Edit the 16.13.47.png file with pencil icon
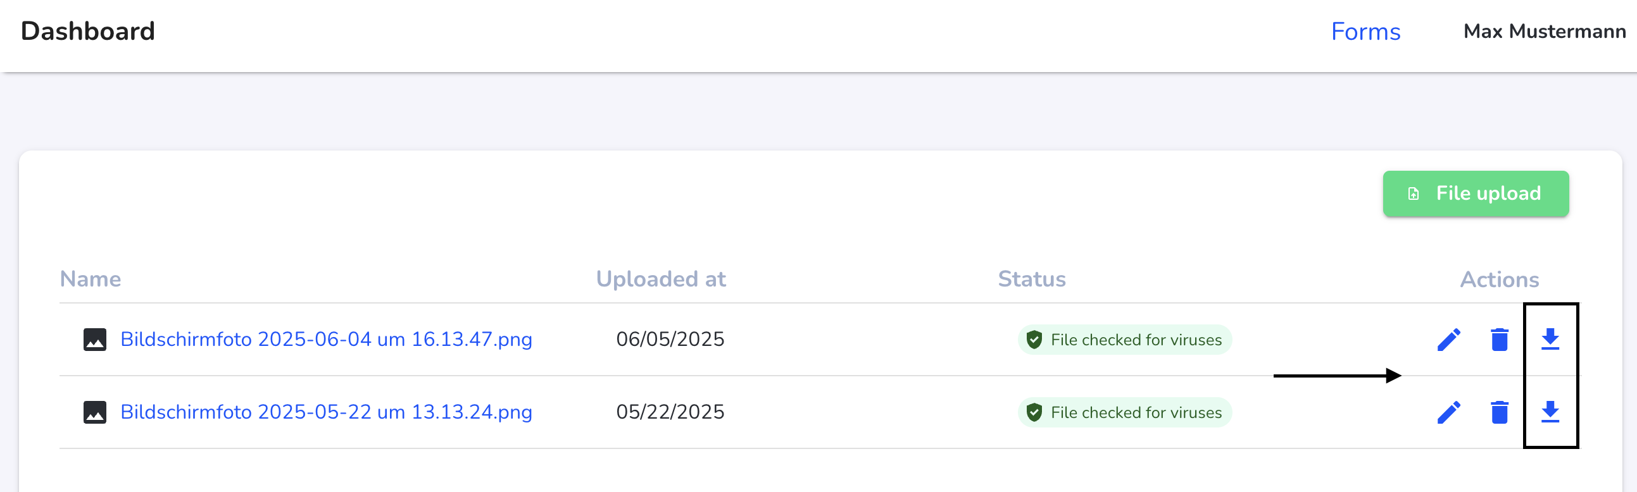Image resolution: width=1637 pixels, height=492 pixels. 1448,340
